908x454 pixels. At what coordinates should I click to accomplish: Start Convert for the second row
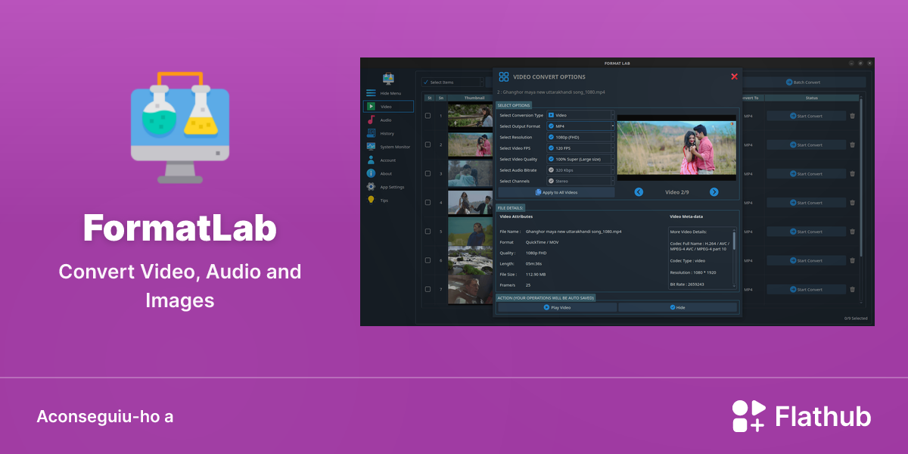coord(806,145)
